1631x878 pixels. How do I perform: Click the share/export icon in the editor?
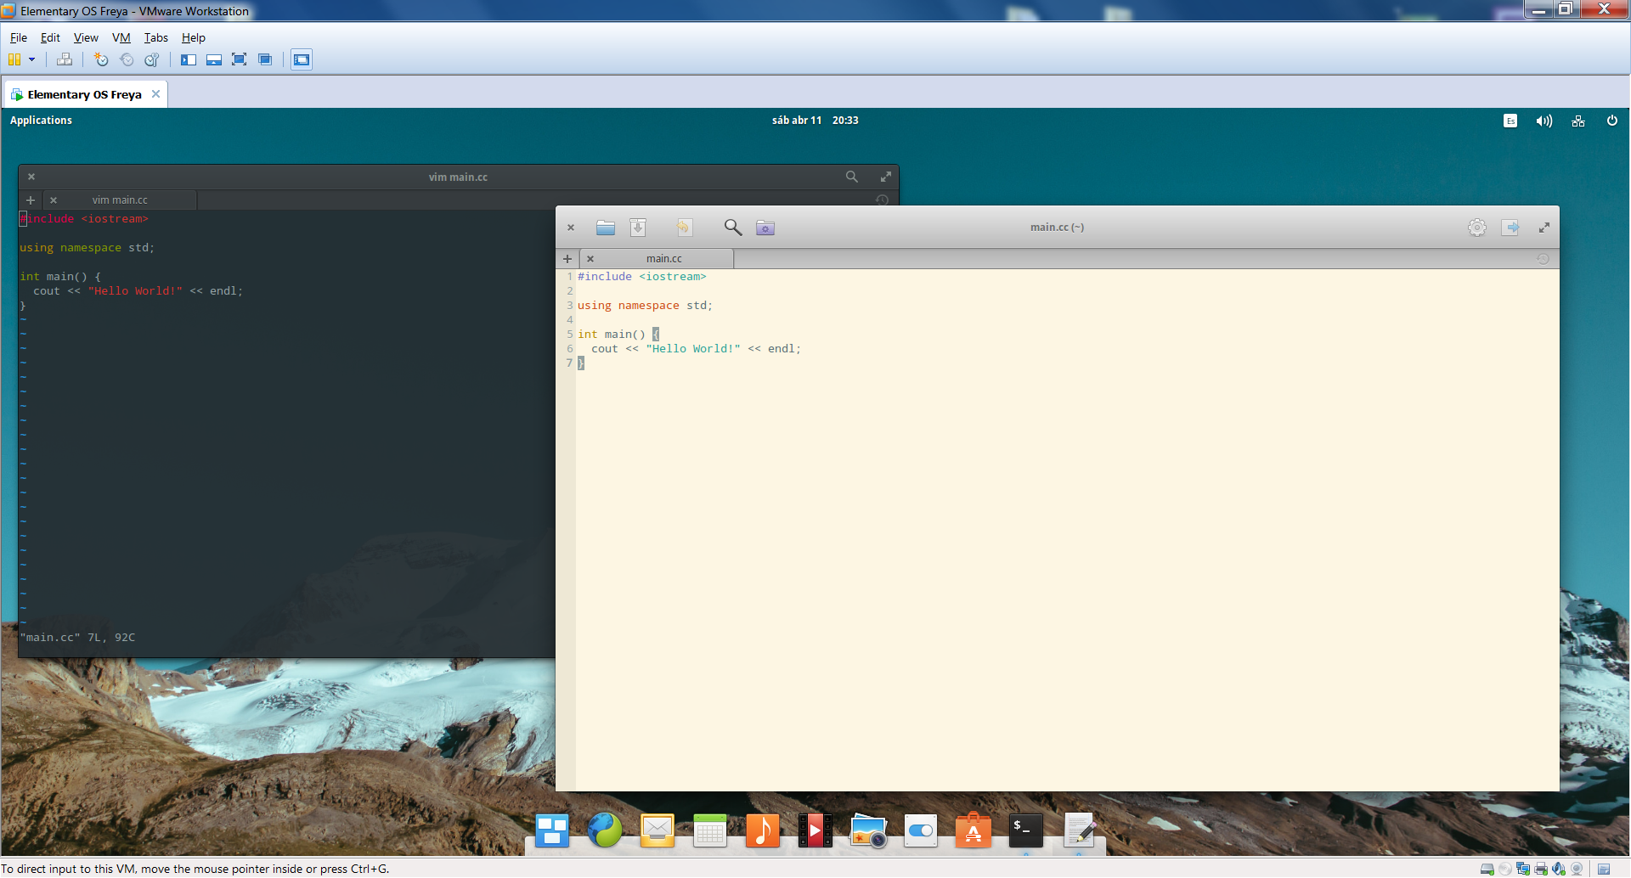[x=1510, y=228]
